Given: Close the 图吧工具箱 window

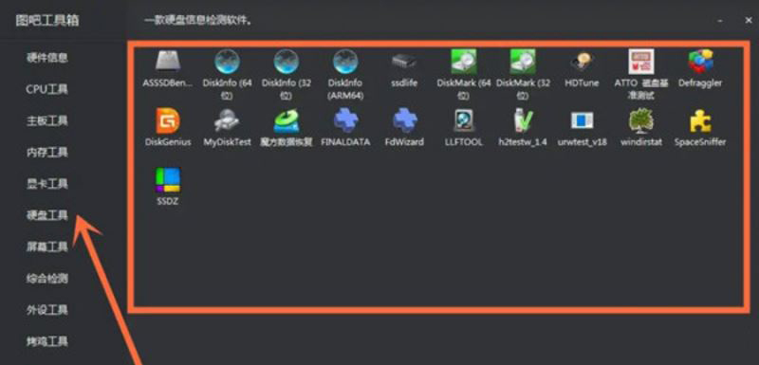Looking at the screenshot, I should (749, 21).
